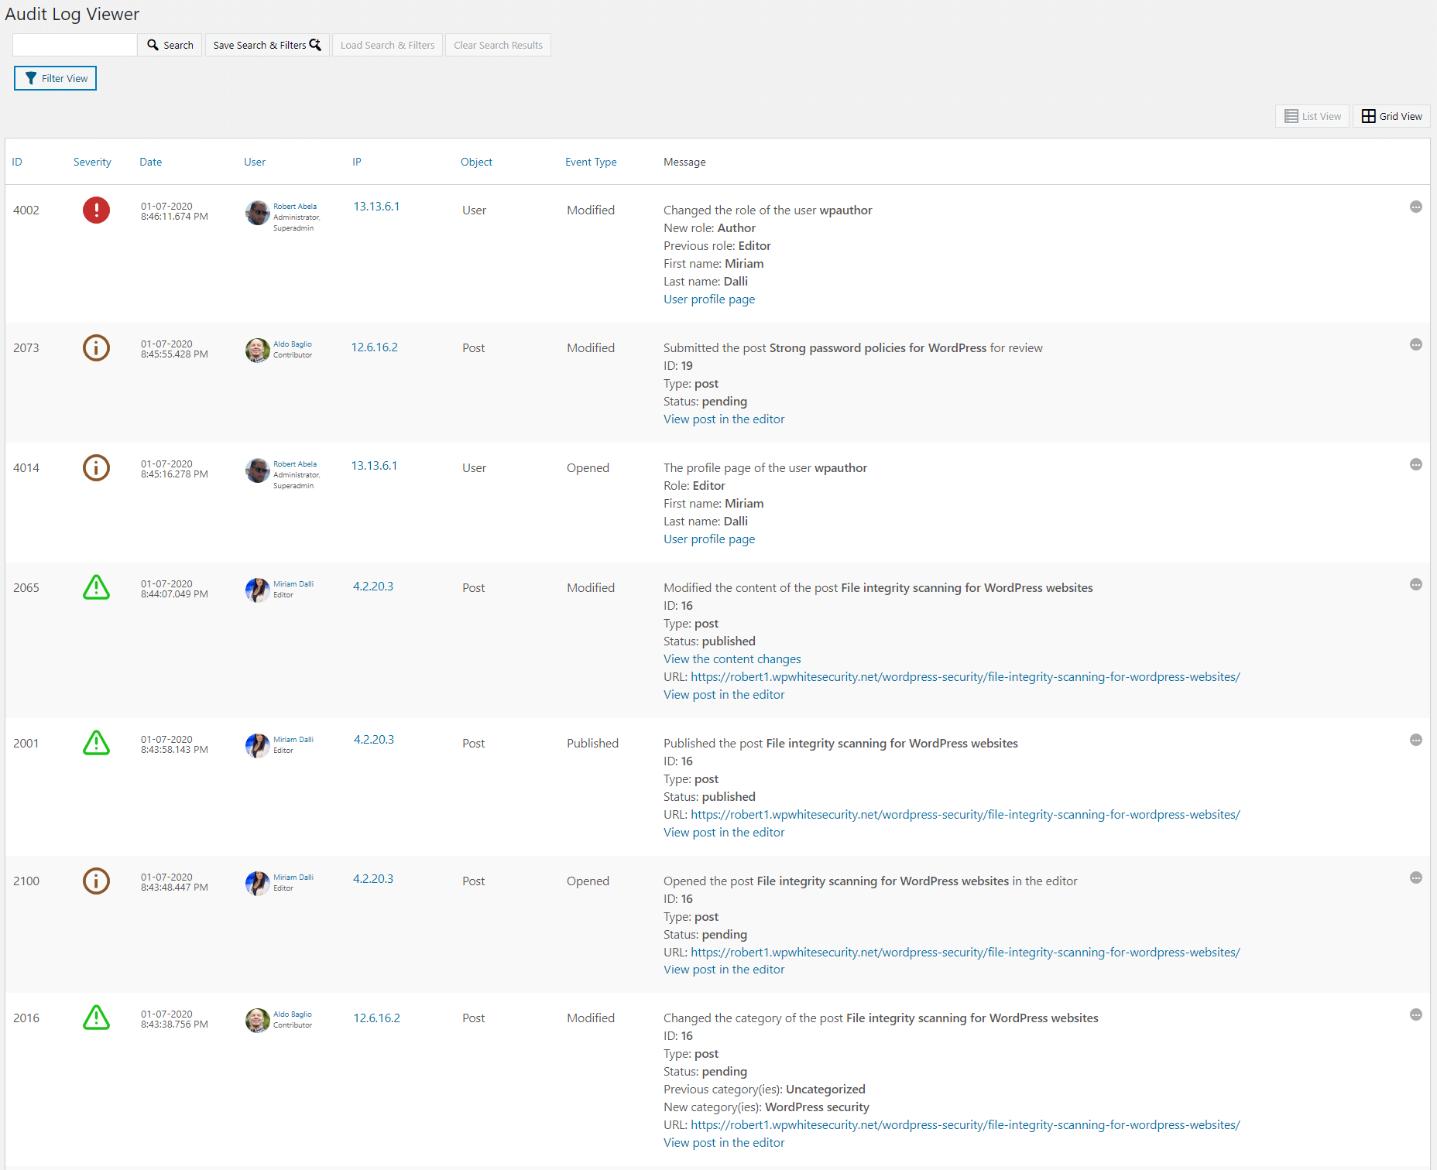Sort by the IP column header
1437x1170 pixels.
357,162
